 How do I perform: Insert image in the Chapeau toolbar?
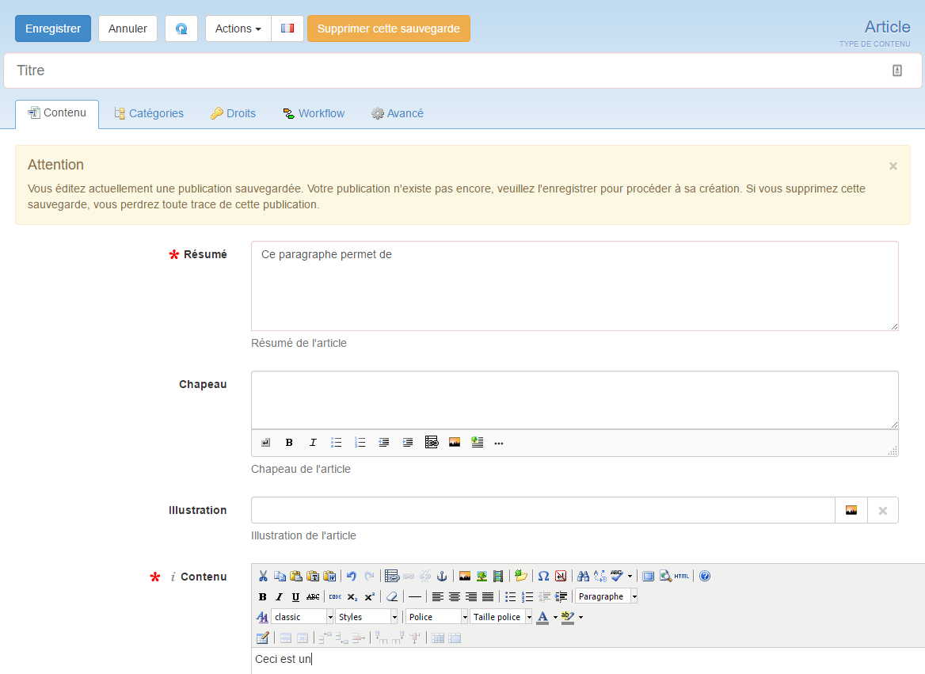click(455, 443)
